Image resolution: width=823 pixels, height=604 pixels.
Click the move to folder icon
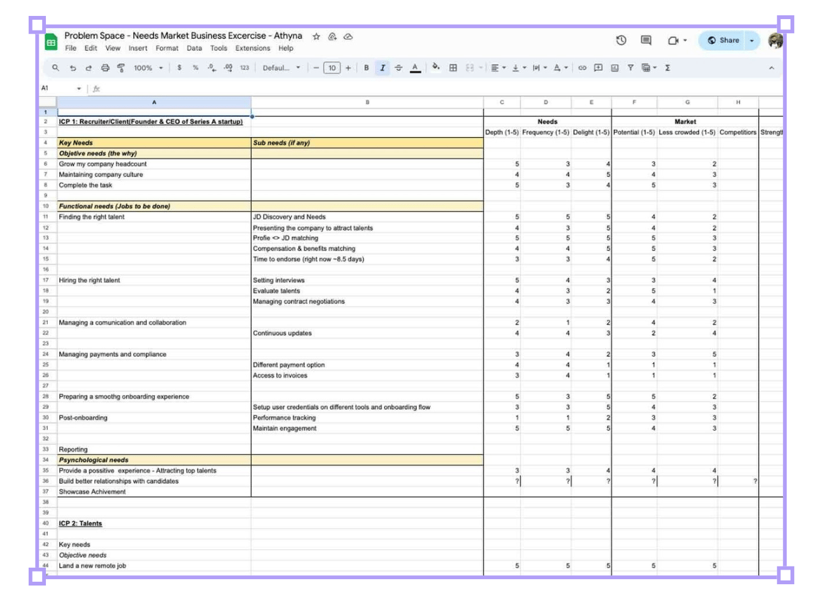coord(332,36)
